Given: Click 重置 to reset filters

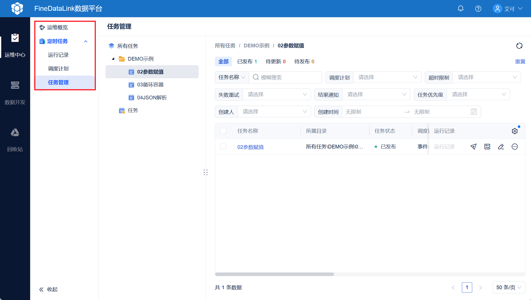Looking at the screenshot, I should tap(520, 61).
